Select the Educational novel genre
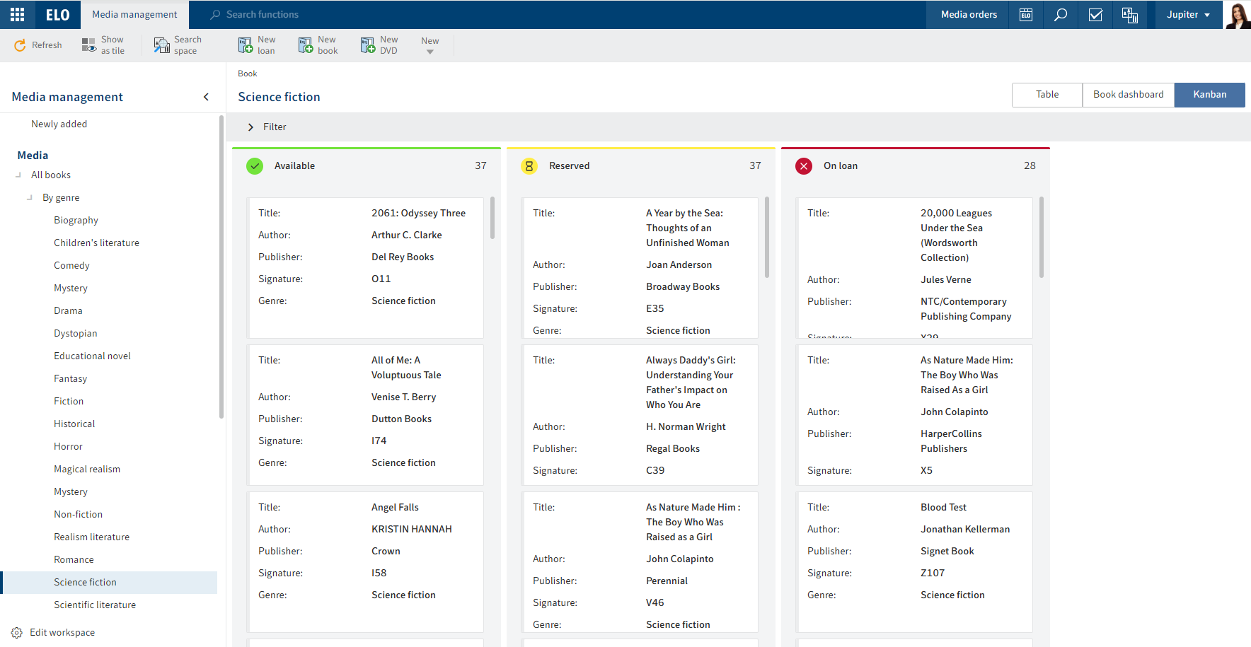 [93, 356]
